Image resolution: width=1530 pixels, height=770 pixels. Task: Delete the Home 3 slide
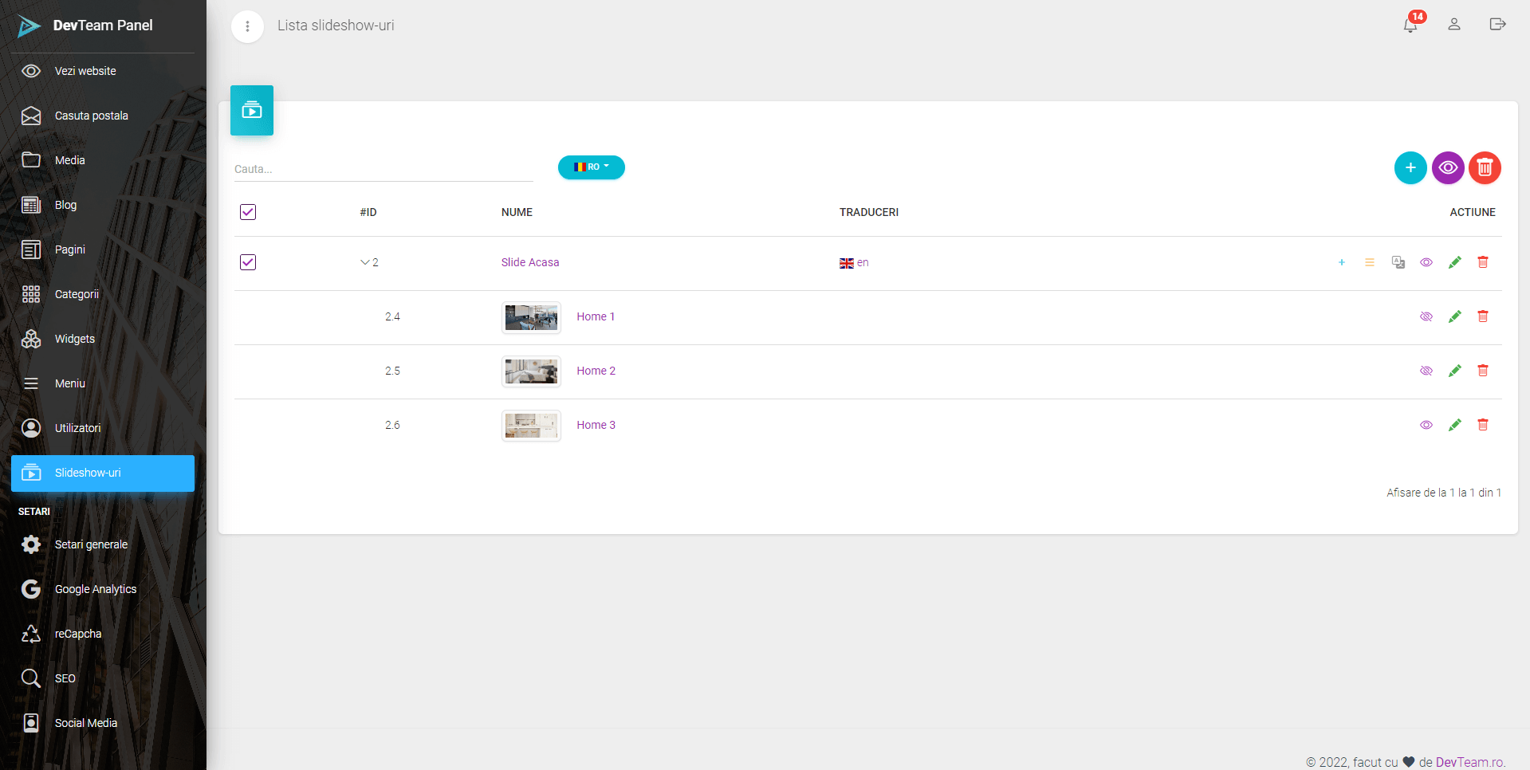(1483, 425)
